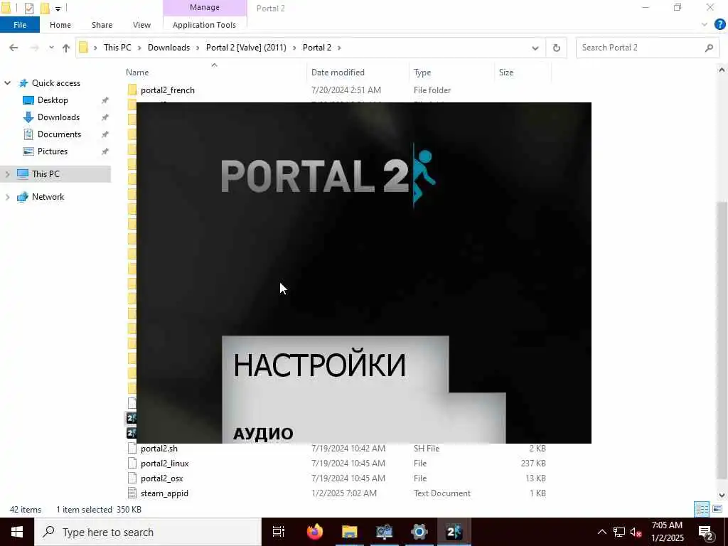Expand the address bar history dropdown
728x546 pixels.
click(535, 48)
